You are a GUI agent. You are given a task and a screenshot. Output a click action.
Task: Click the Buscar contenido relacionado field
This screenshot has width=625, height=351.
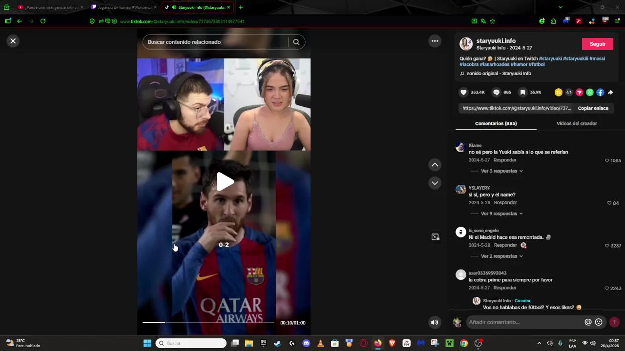click(215, 42)
